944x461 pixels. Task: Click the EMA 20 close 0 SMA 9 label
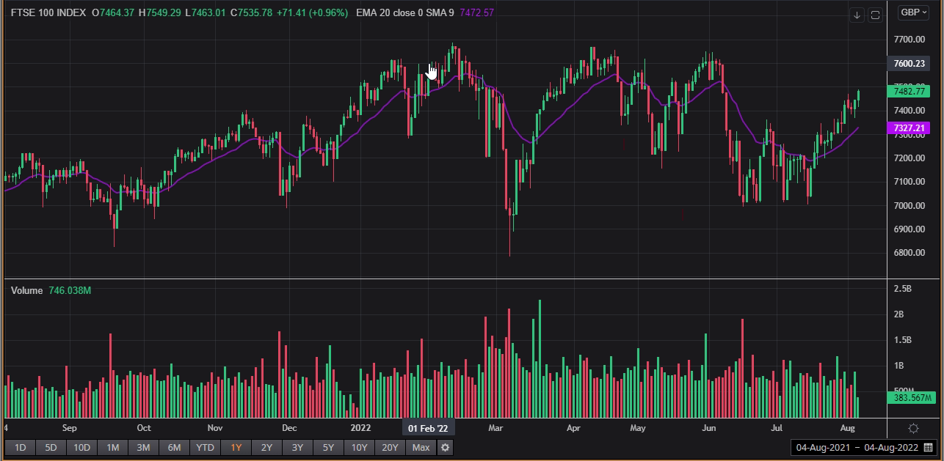click(405, 12)
